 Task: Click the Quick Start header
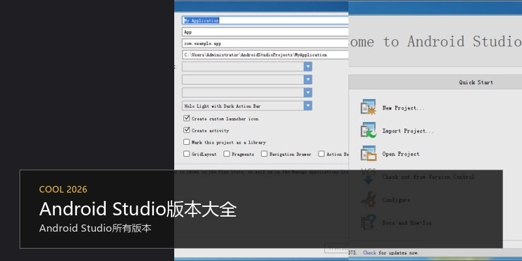(476, 82)
